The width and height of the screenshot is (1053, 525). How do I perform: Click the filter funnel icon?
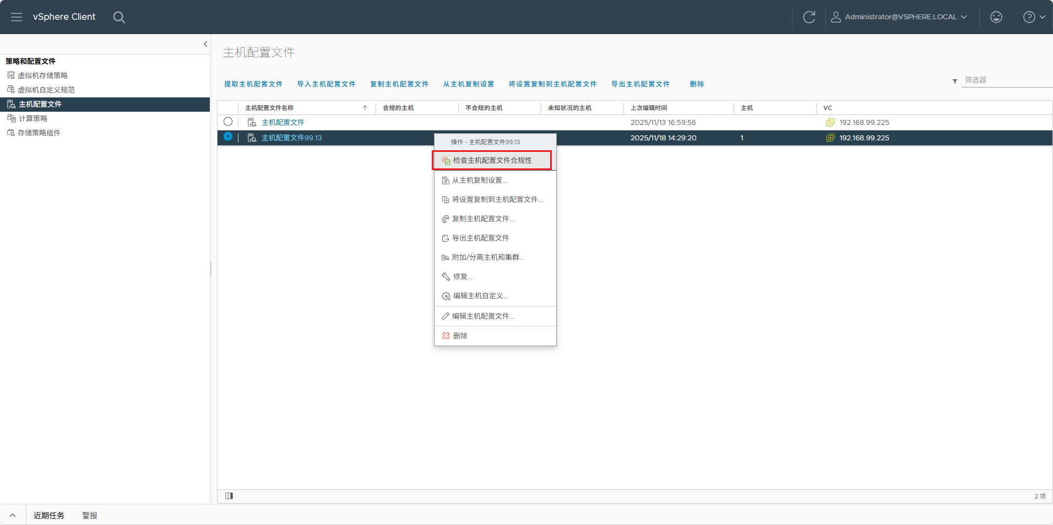point(955,81)
